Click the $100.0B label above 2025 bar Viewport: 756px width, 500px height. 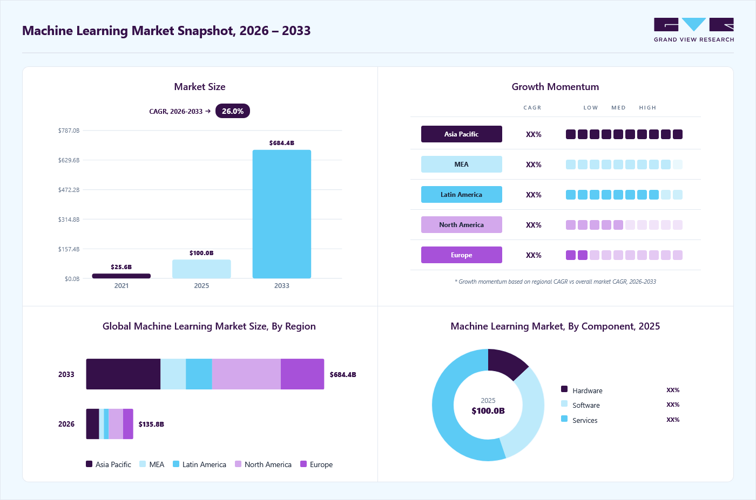click(201, 253)
